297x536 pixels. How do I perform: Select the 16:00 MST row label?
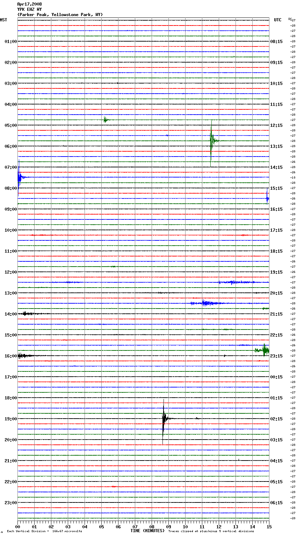10,356
